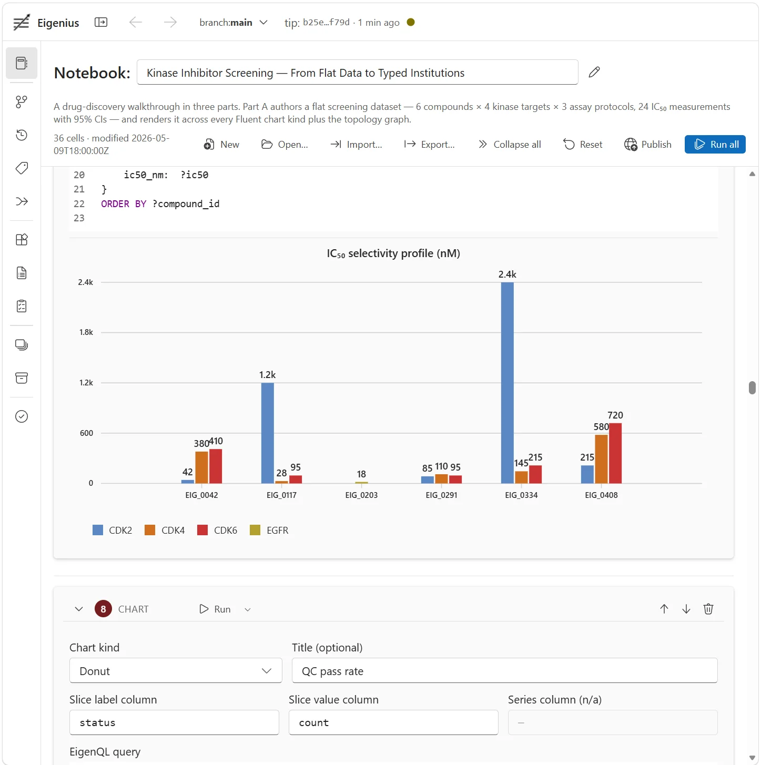This screenshot has height=765, width=761.
Task: Click the cell number 8 badge
Action: pos(103,609)
